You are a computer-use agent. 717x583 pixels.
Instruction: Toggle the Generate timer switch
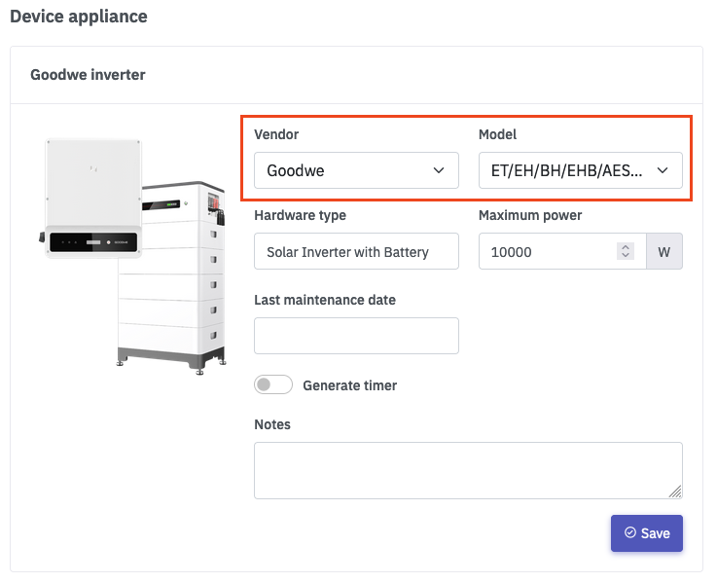pyautogui.click(x=273, y=384)
